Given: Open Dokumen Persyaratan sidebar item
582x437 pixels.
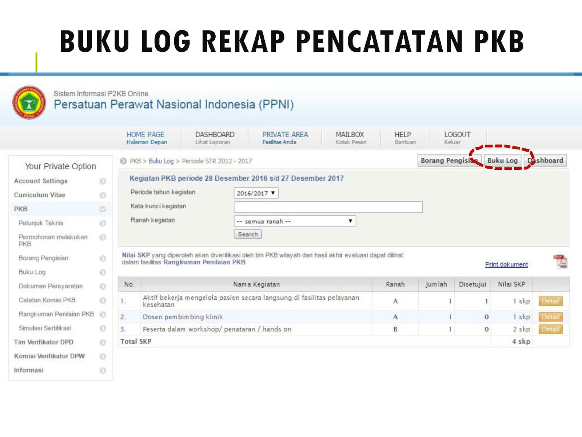Looking at the screenshot, I should pyautogui.click(x=51, y=286).
